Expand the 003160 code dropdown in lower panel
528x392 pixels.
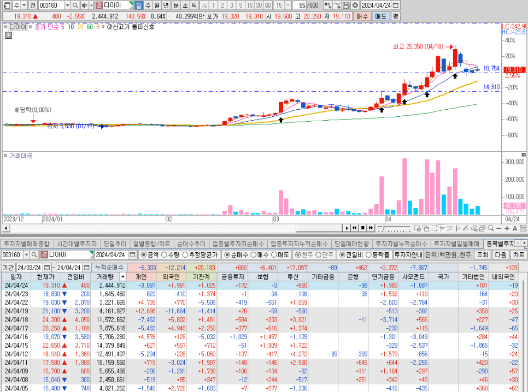[26, 255]
